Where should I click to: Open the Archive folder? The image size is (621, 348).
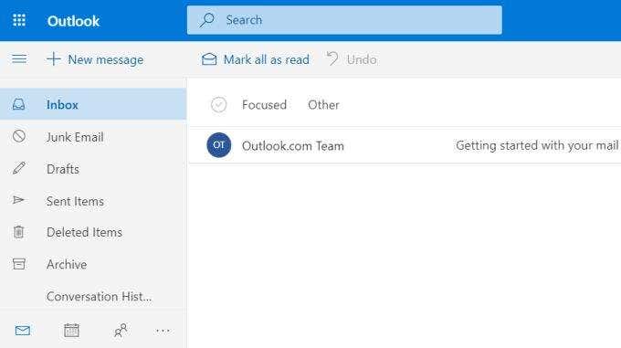pos(93,264)
